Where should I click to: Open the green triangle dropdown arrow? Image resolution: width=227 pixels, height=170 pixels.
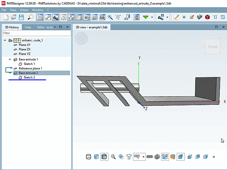152,17
